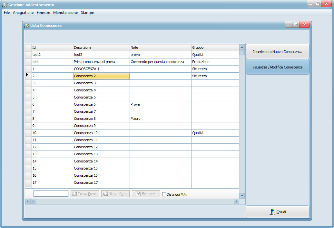Select the Conoscenza 8 row cell
This screenshot has height=228, width=334.
click(x=101, y=119)
